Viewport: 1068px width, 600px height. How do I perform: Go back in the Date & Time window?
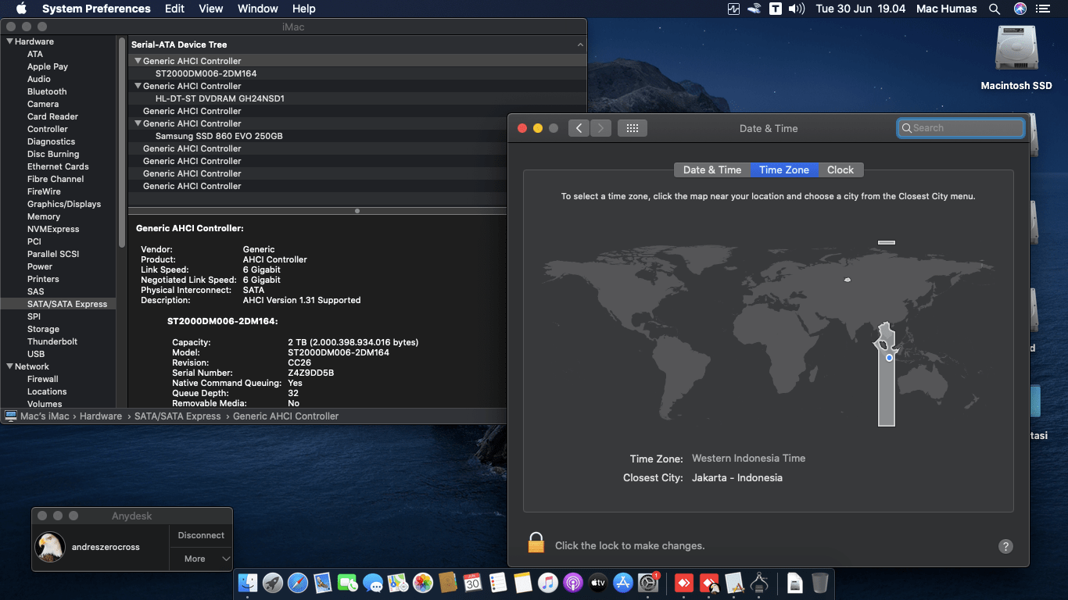tap(579, 128)
